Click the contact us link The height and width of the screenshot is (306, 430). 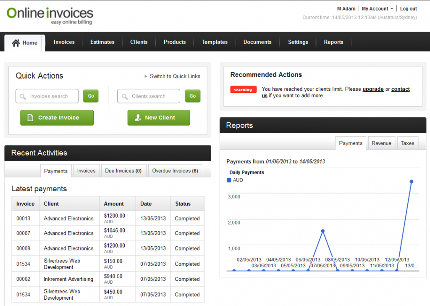400,89
